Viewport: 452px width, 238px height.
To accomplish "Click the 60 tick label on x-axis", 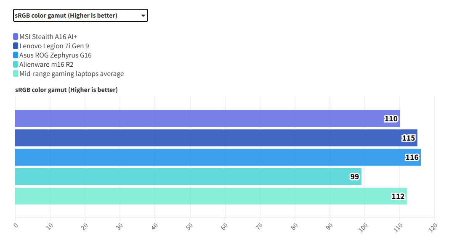I will tap(224, 226).
